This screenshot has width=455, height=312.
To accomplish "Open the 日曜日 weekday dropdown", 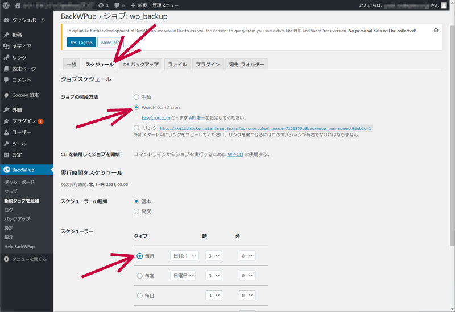I will 183,276.
